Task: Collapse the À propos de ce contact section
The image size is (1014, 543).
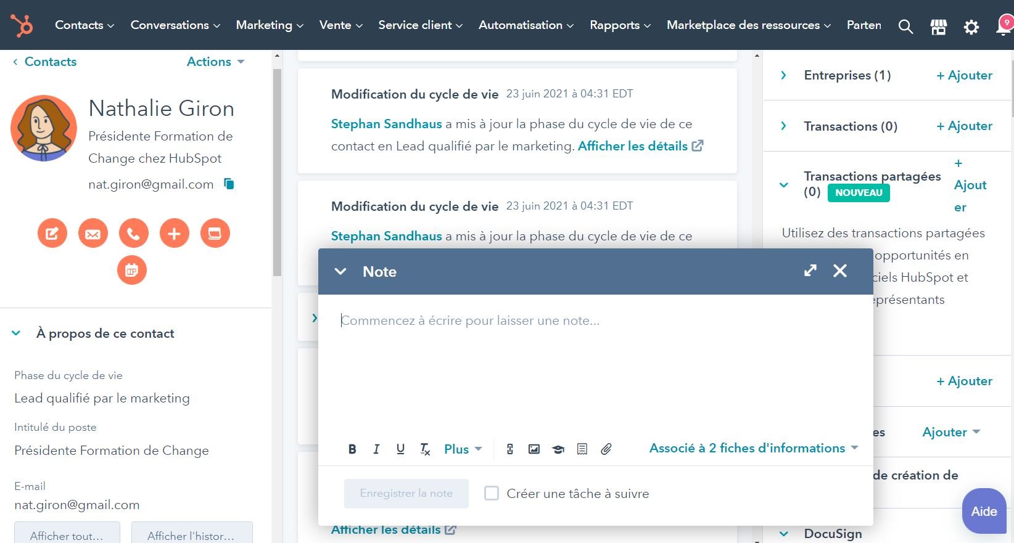Action: 17,333
